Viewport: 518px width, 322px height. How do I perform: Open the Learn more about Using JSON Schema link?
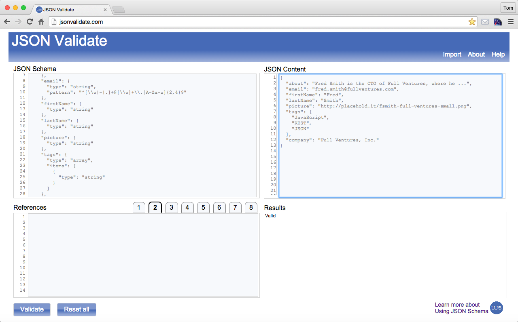pos(461,308)
